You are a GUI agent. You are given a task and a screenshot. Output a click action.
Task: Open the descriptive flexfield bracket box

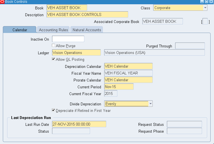point(205,22)
